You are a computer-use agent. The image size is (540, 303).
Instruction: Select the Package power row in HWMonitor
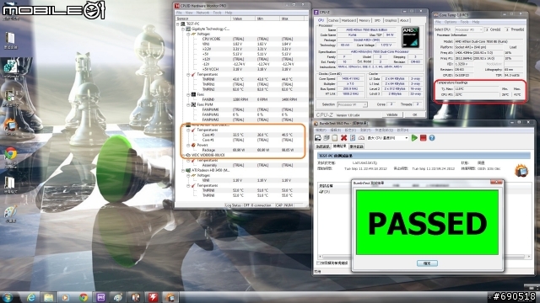pos(242,150)
